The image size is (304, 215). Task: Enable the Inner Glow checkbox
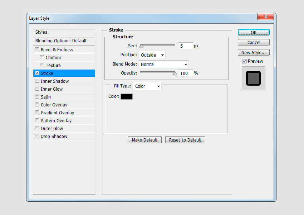(37, 89)
